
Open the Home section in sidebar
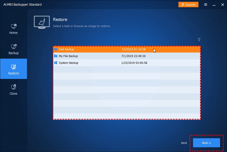point(13,29)
